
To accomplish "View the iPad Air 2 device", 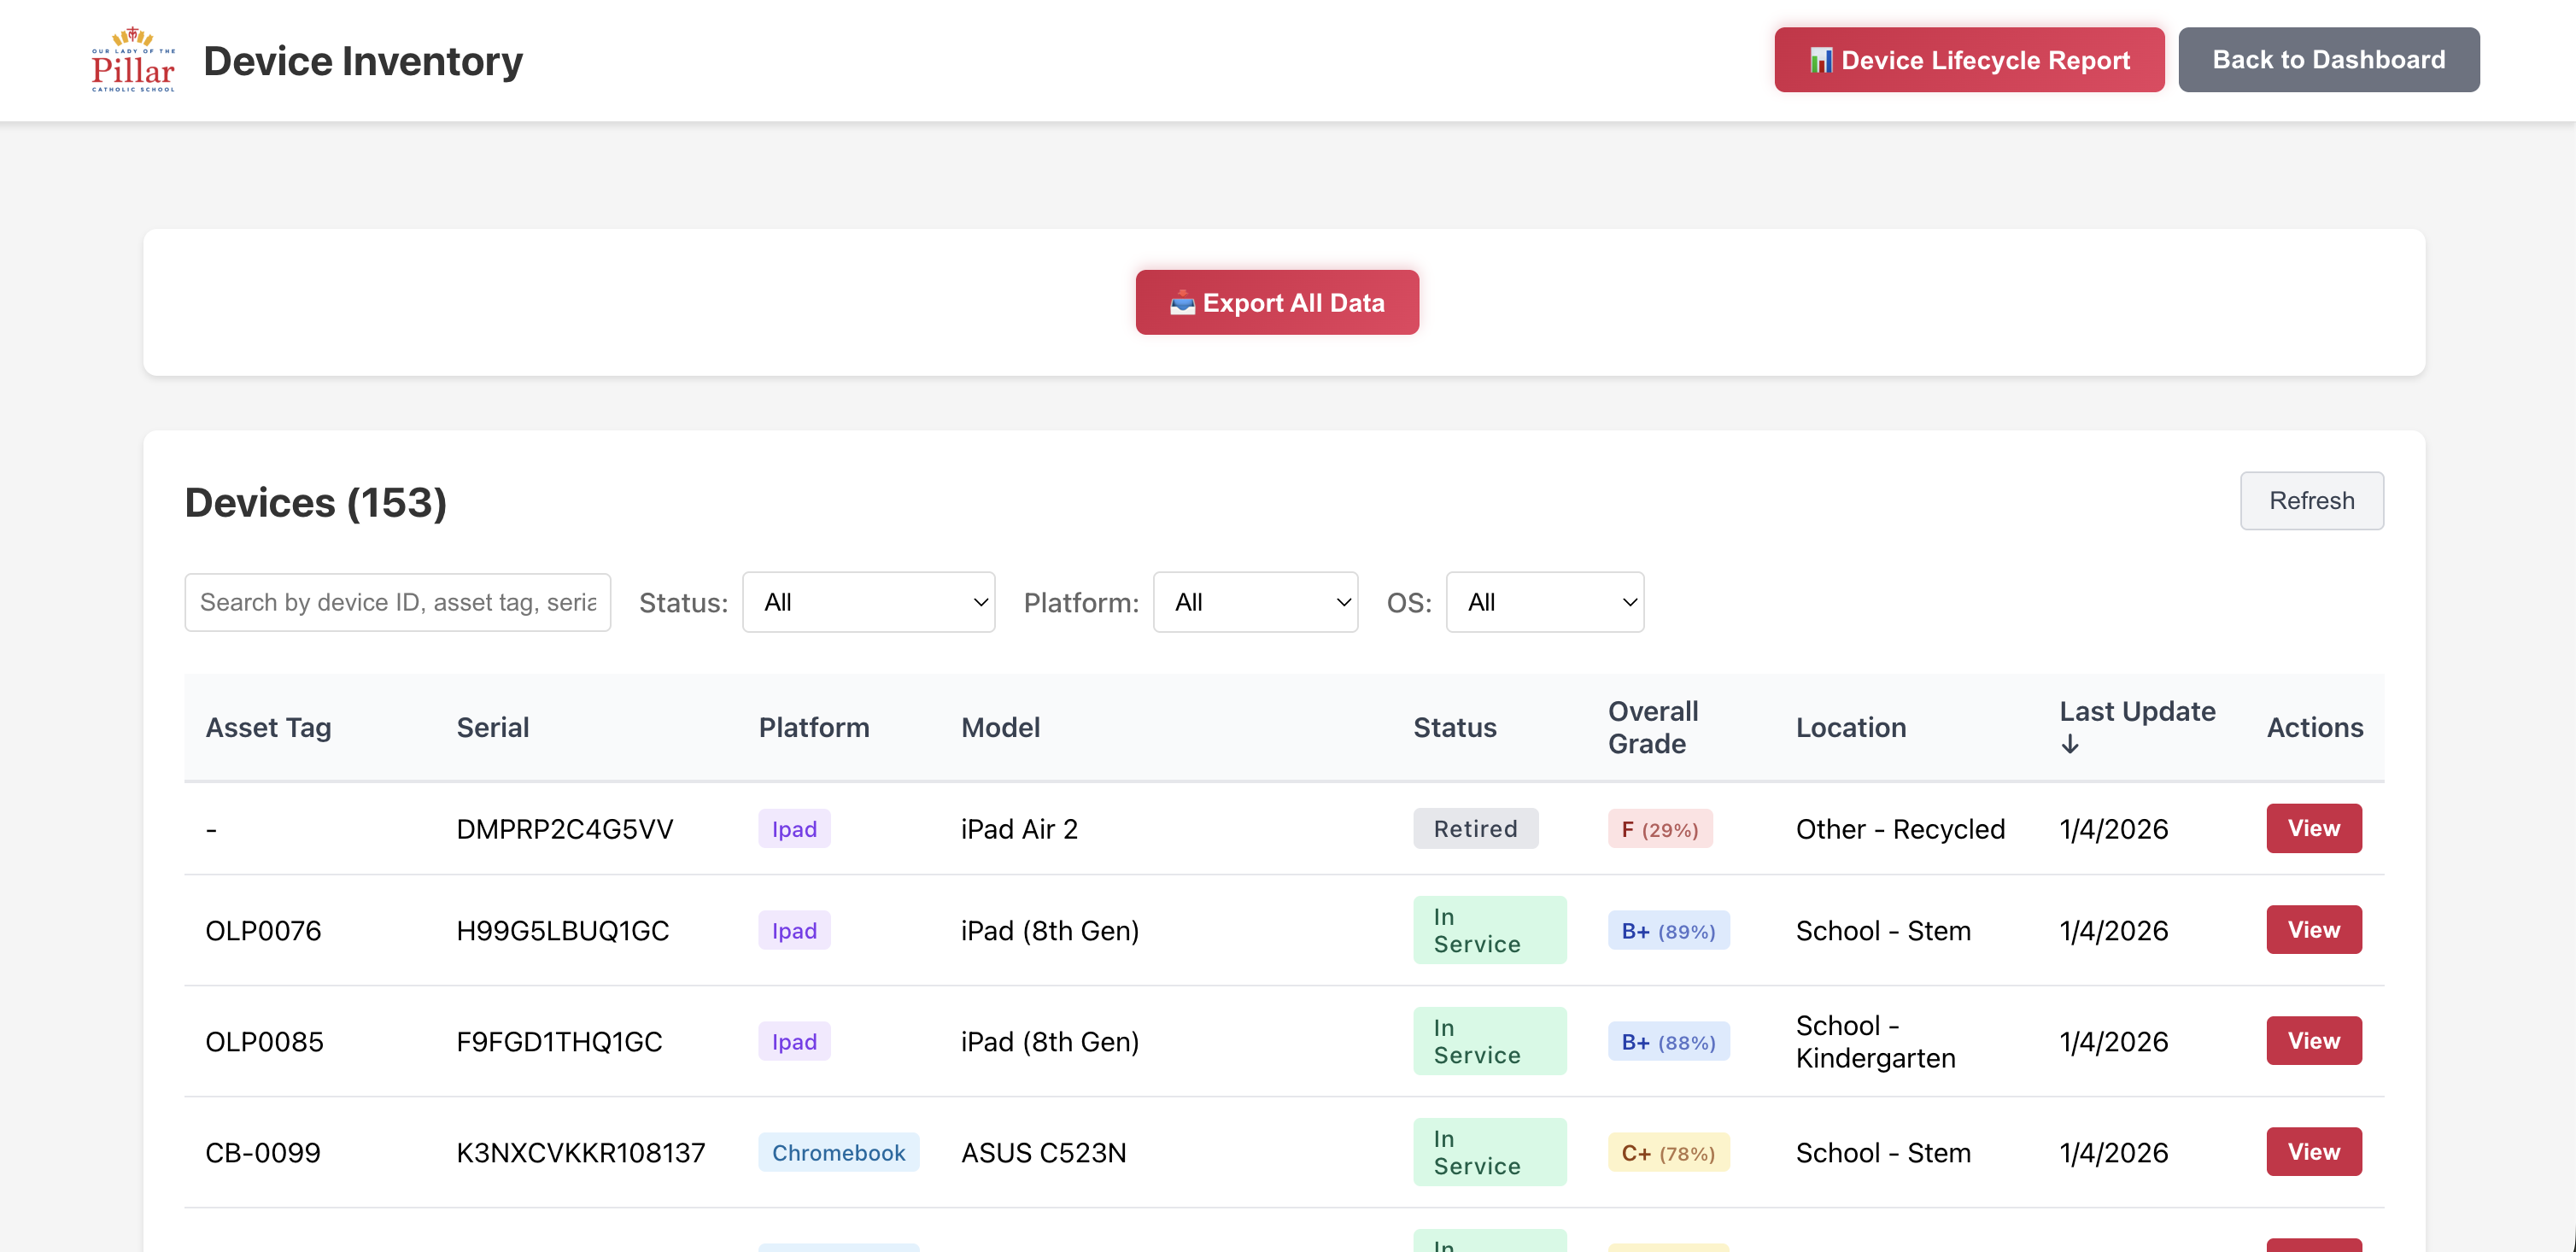I will click(x=2313, y=828).
